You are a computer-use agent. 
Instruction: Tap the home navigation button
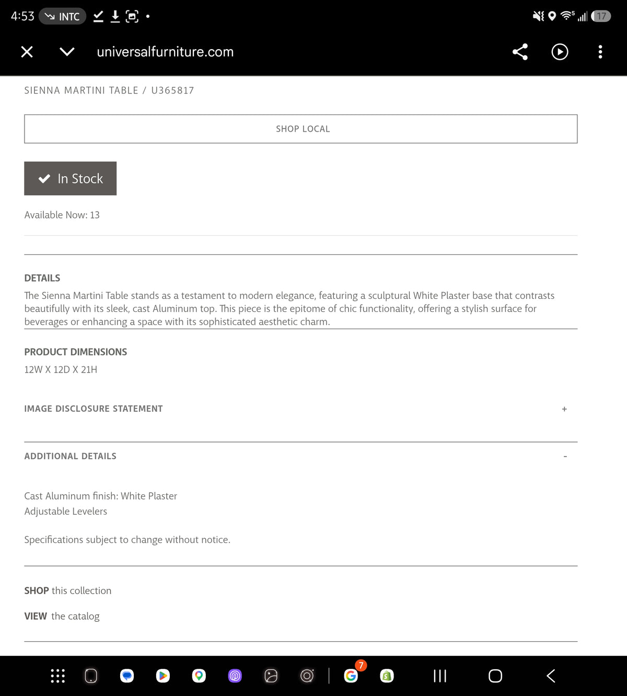coord(495,676)
